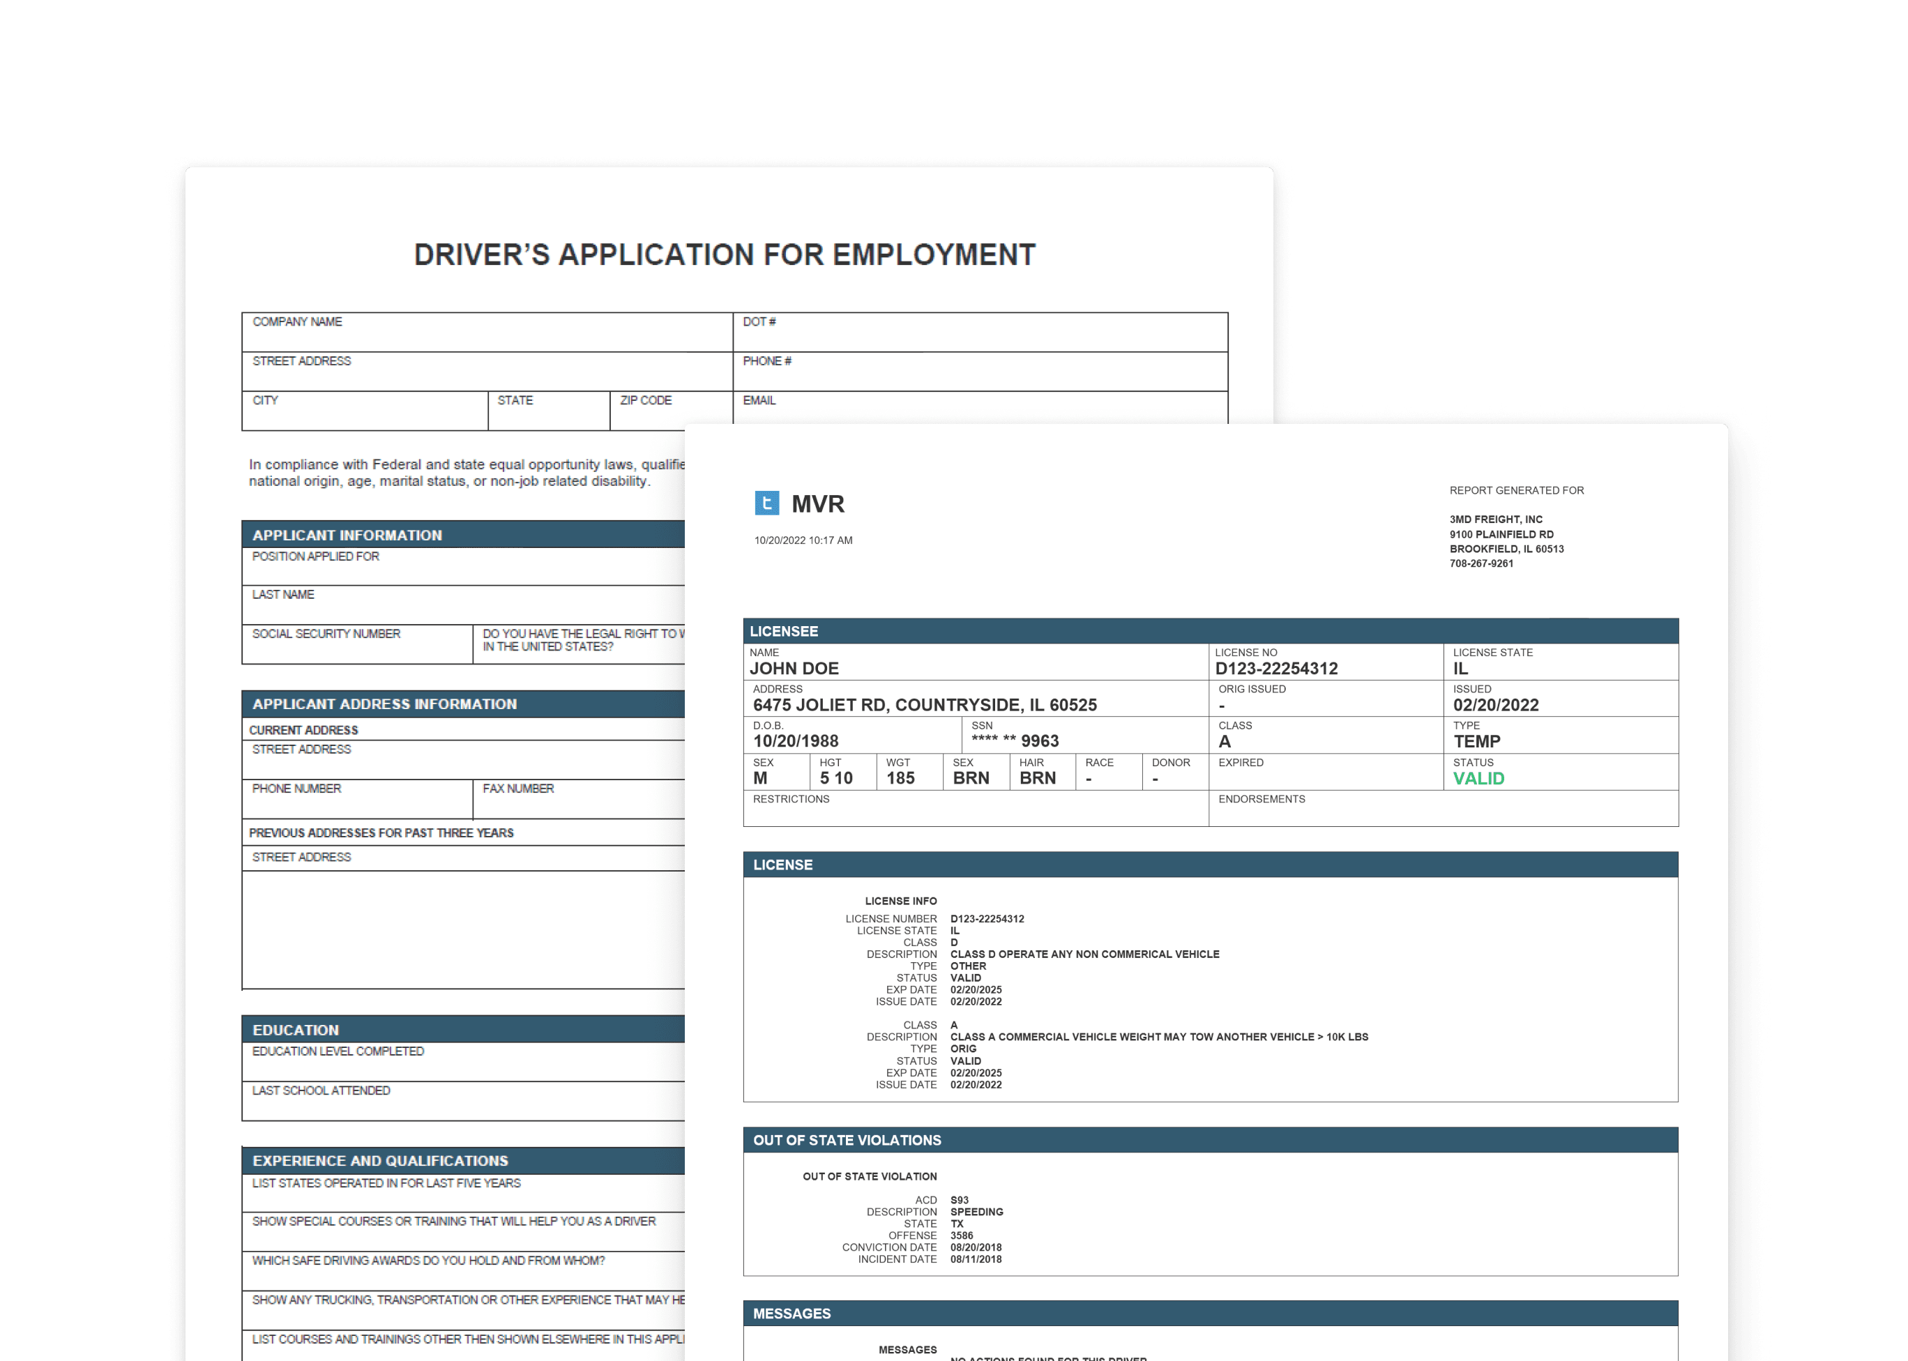1908x1361 pixels.
Task: Click the name JOHN DOE
Action: coord(794,669)
